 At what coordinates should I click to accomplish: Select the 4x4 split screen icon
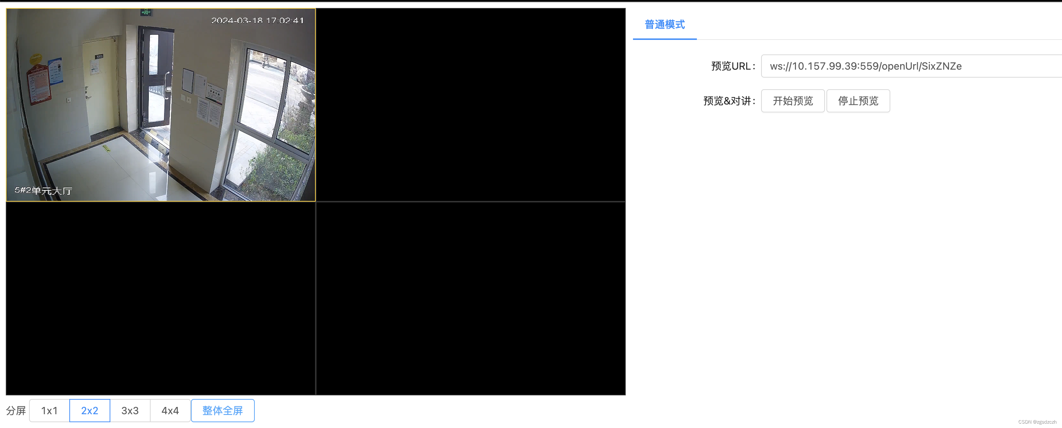click(168, 410)
